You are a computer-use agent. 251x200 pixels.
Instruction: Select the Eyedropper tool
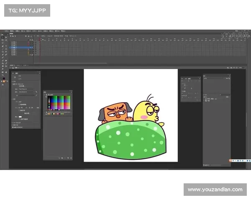click(x=6, y=63)
